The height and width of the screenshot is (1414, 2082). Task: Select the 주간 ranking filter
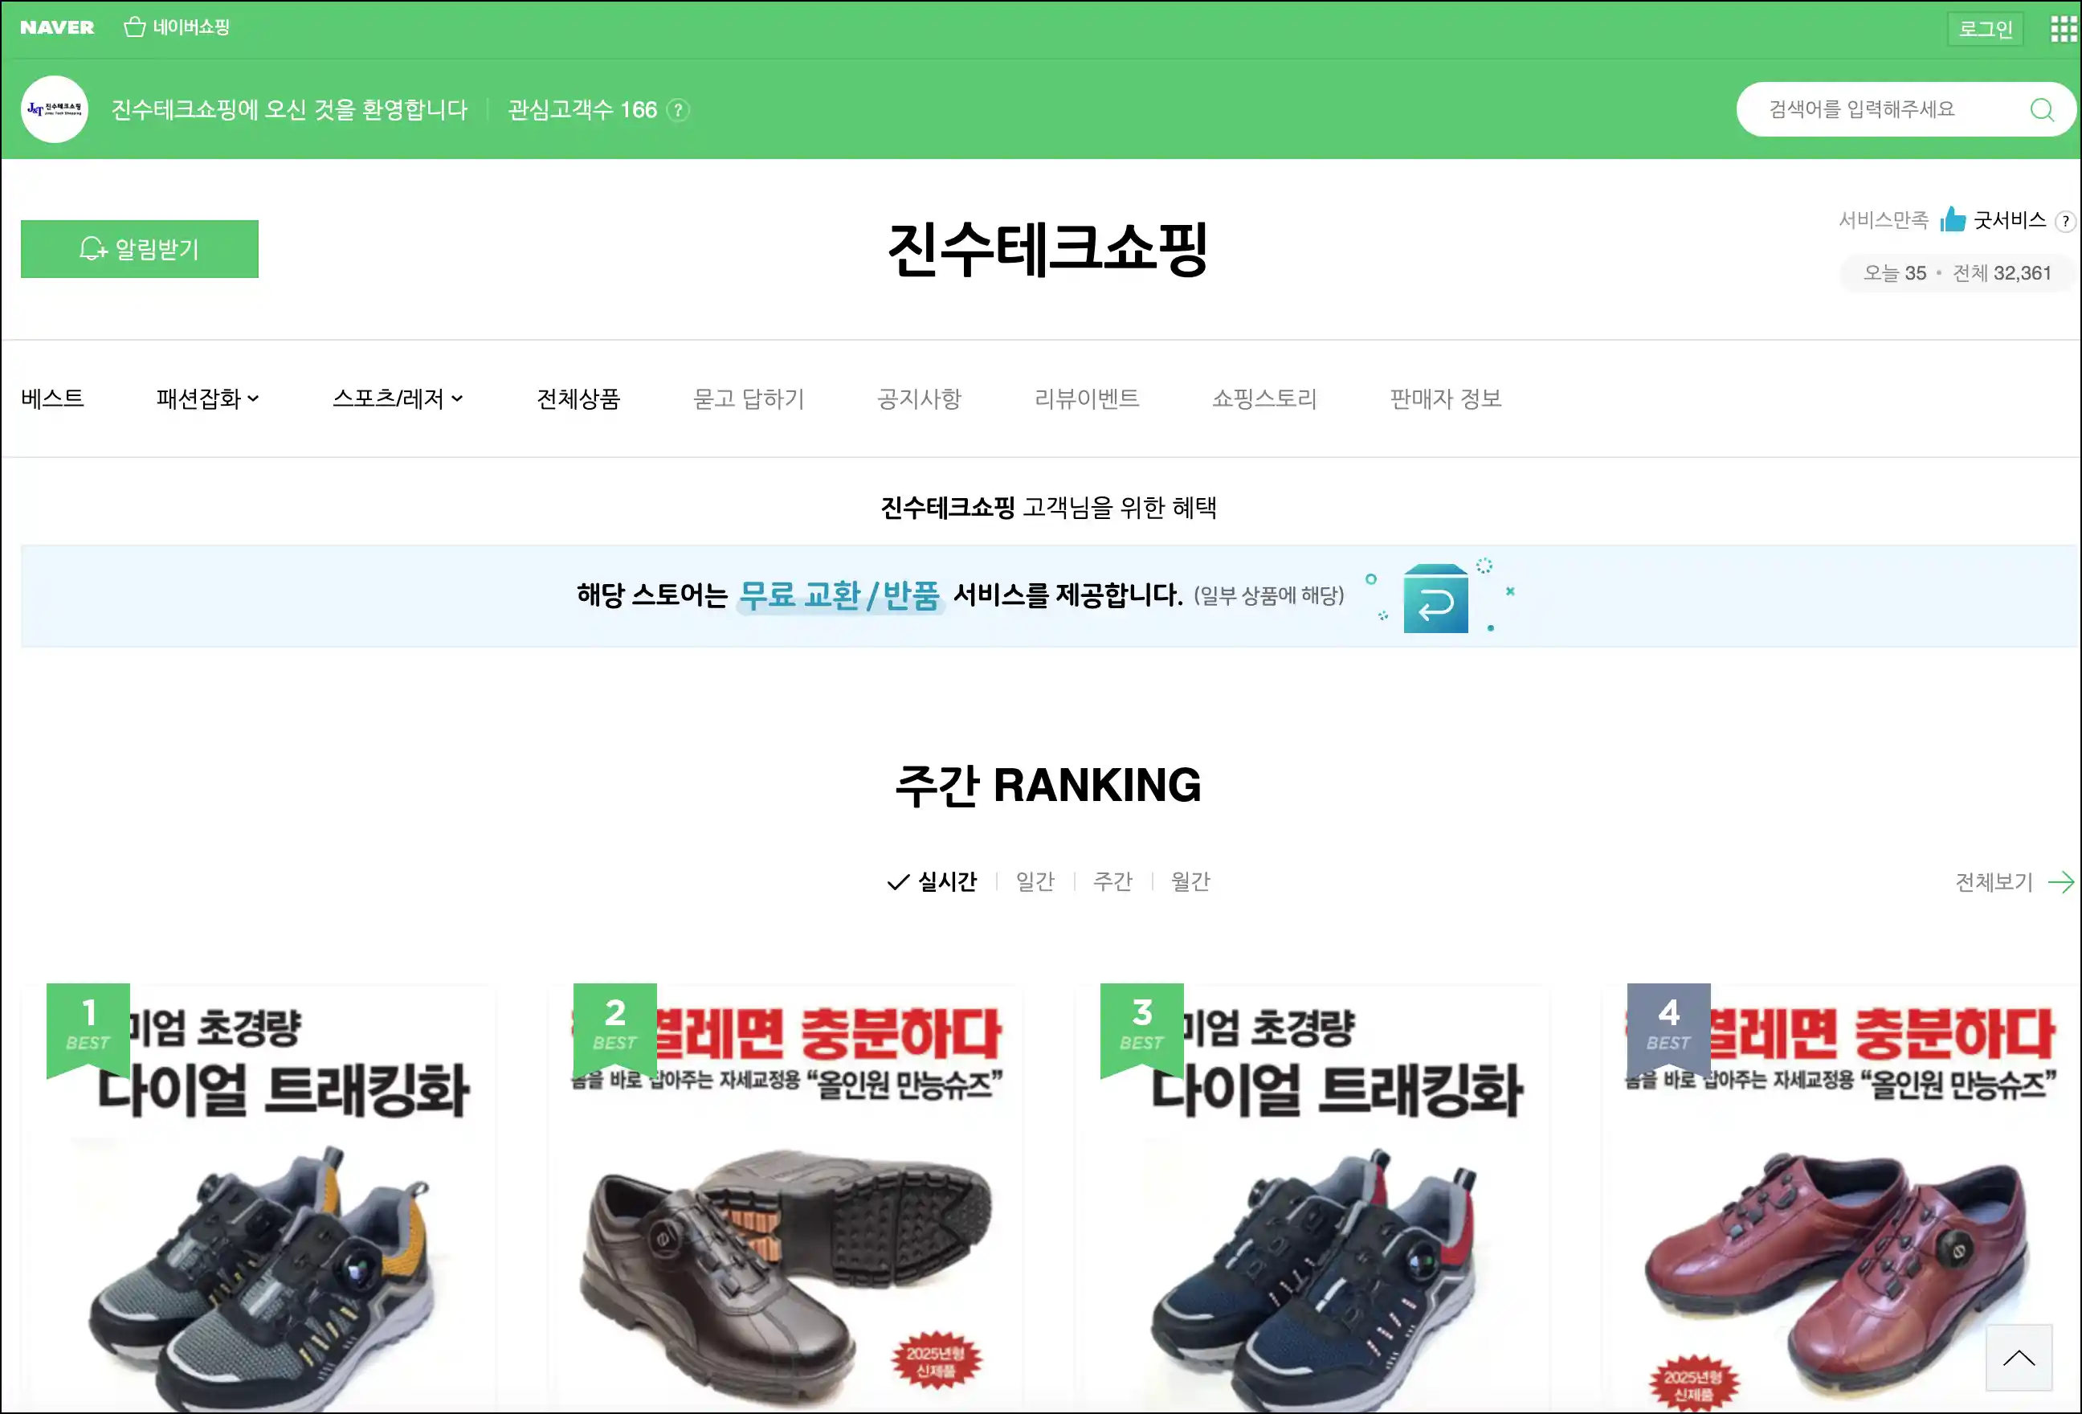[1112, 881]
